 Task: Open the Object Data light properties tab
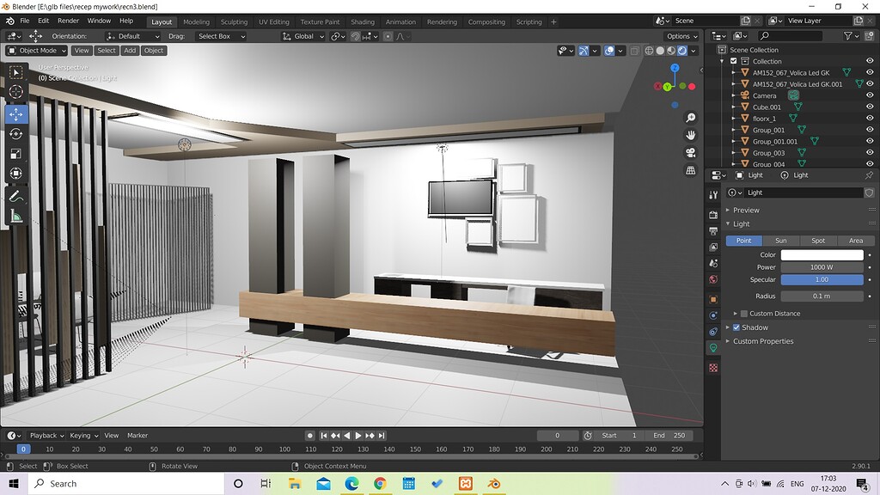pos(713,348)
